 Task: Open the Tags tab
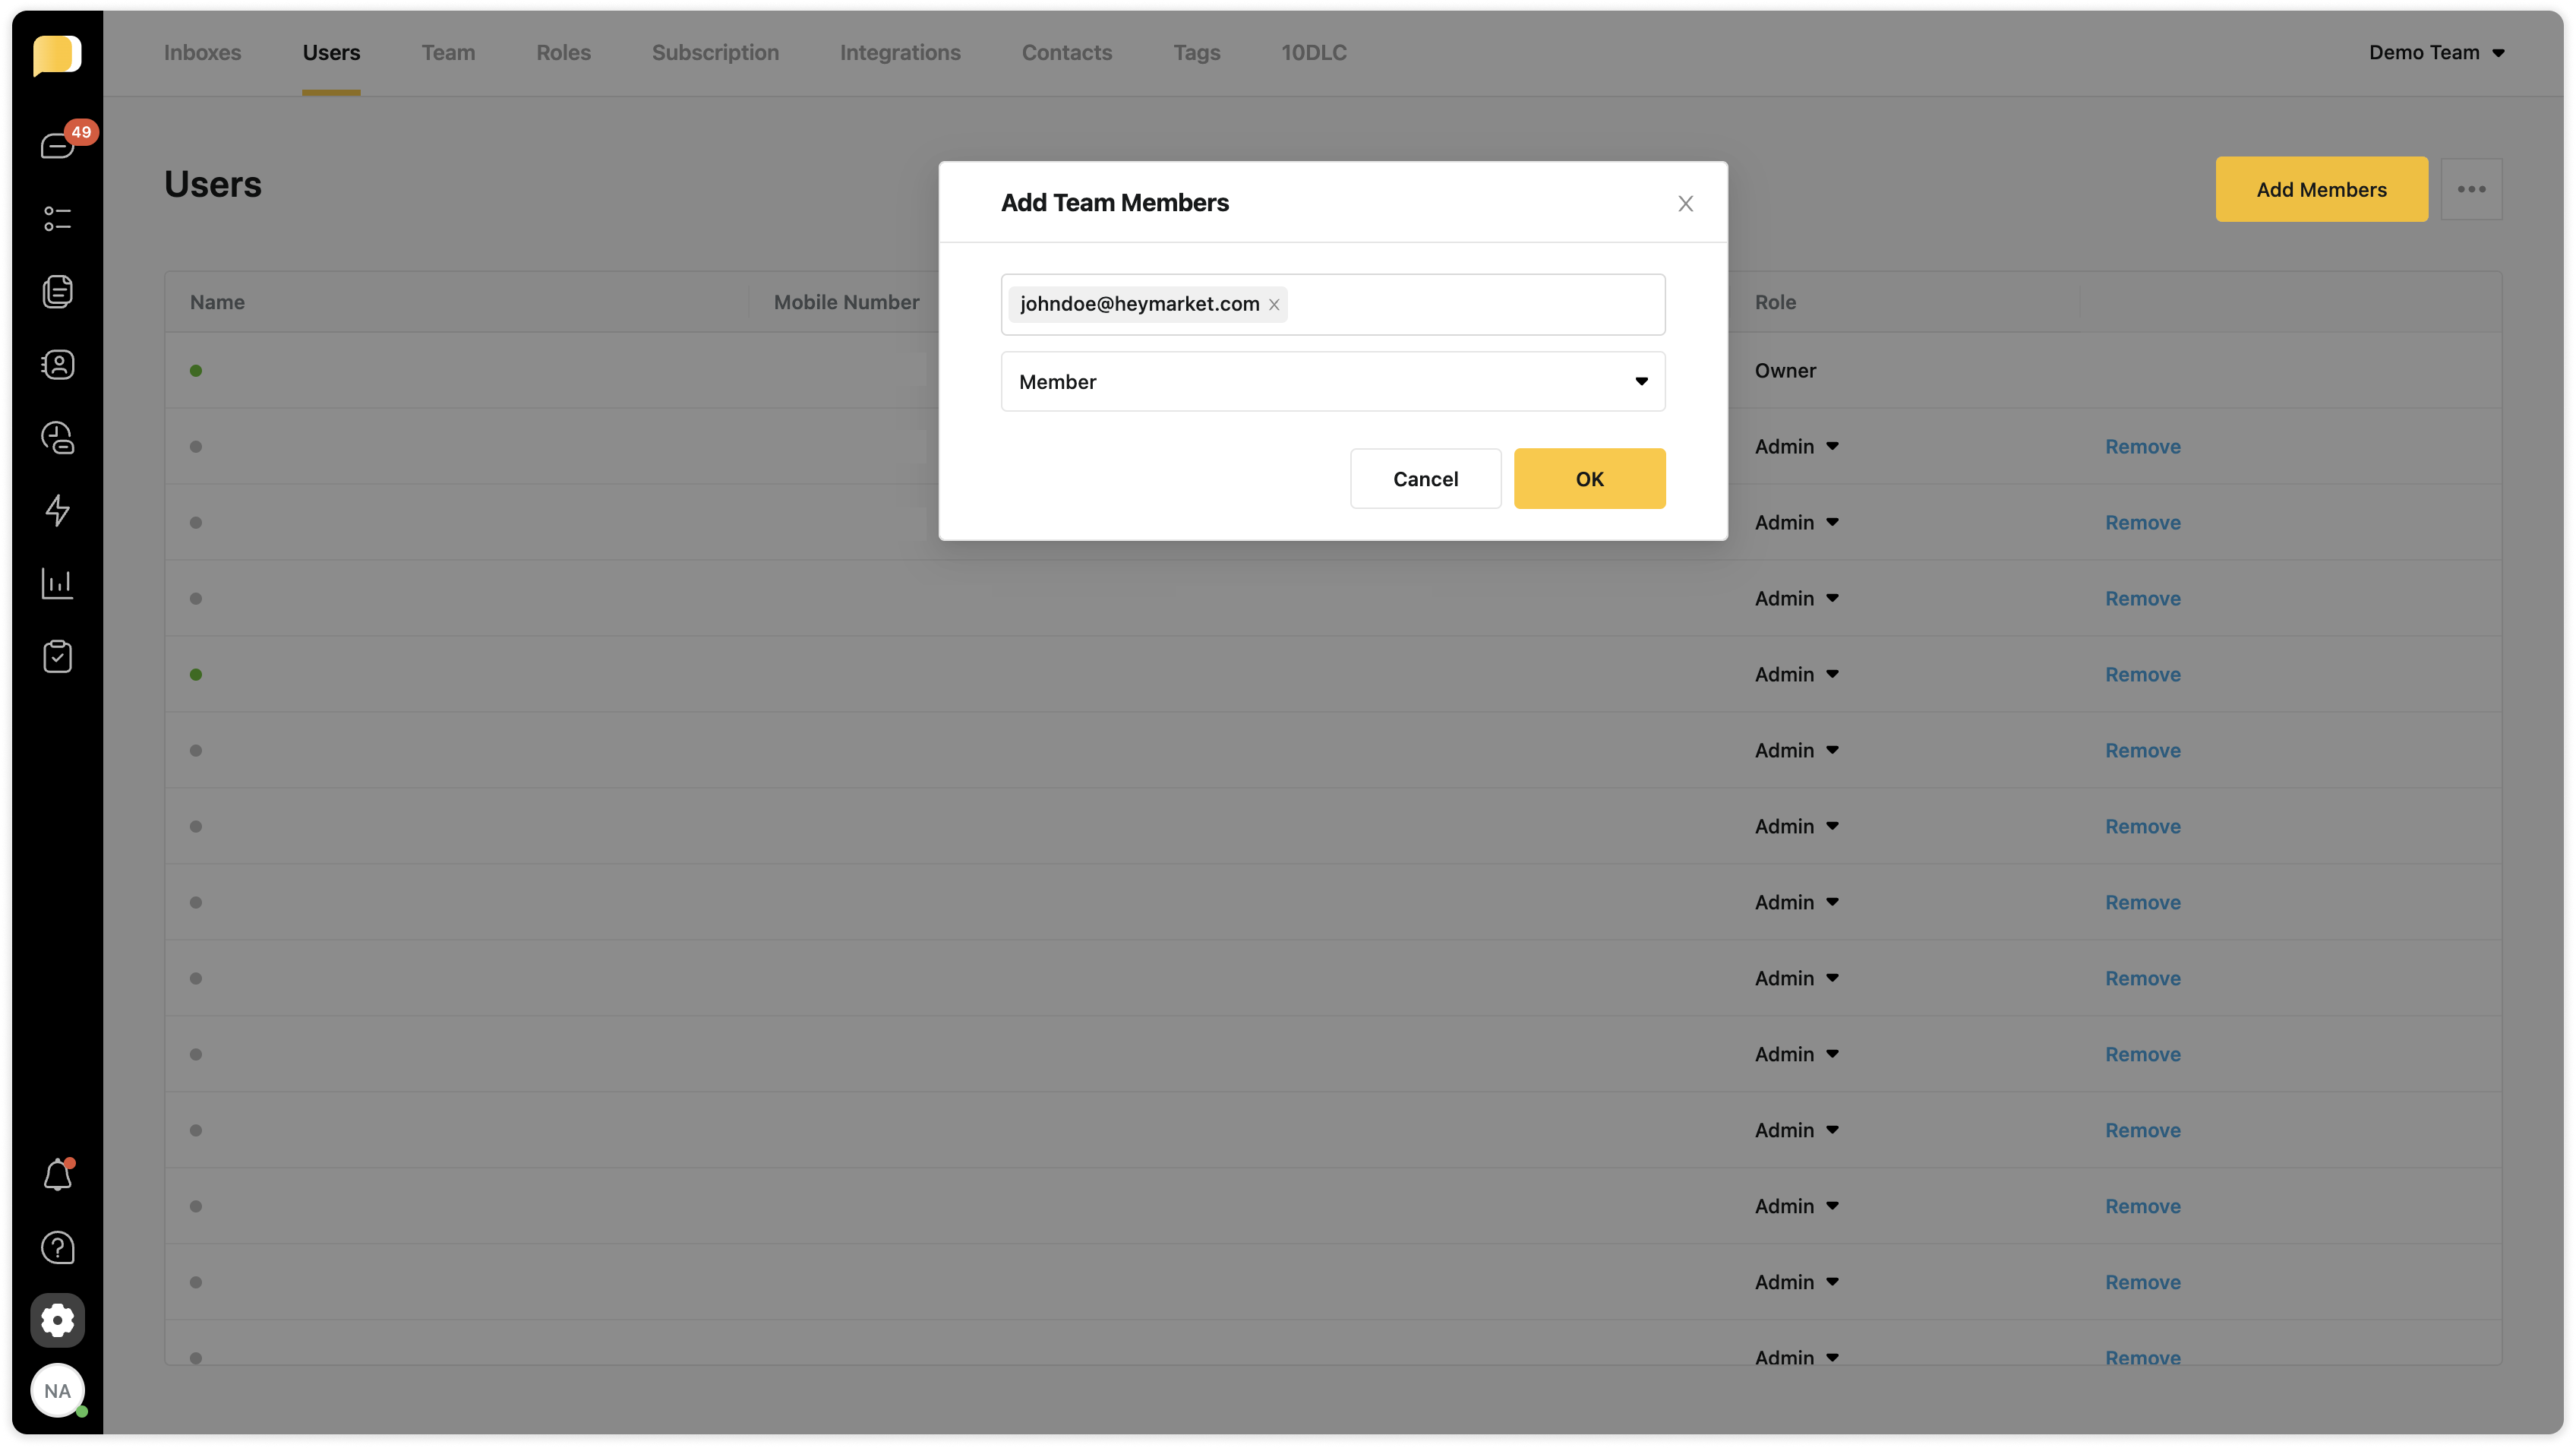coord(1196,52)
